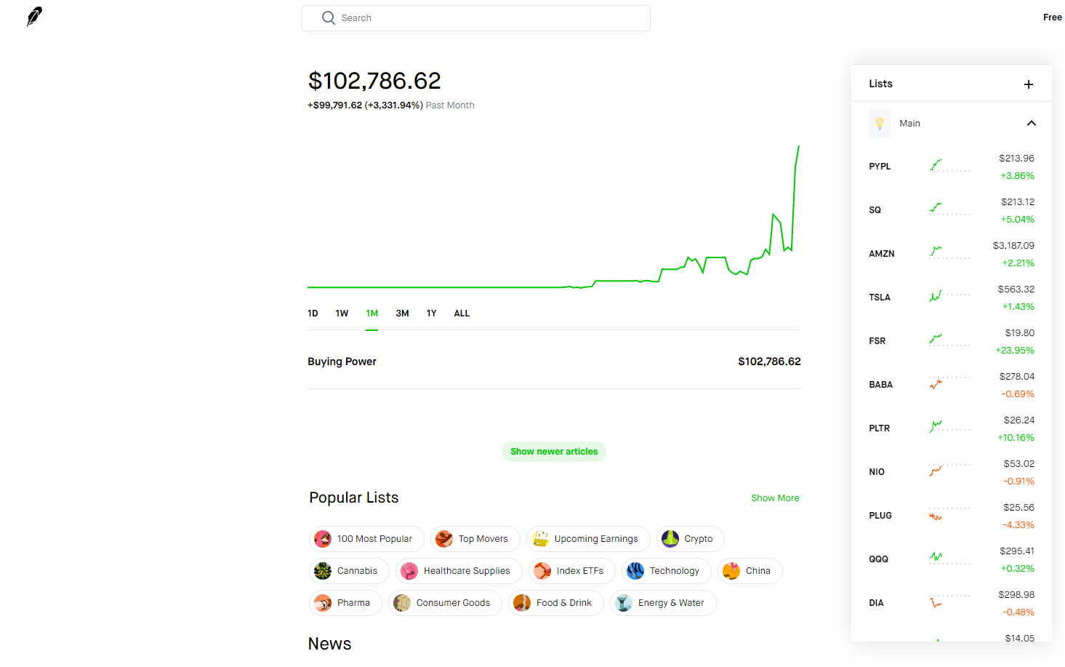Viewport: 1065px width, 667px height.
Task: Collapse the Main list chevron
Action: (1031, 124)
